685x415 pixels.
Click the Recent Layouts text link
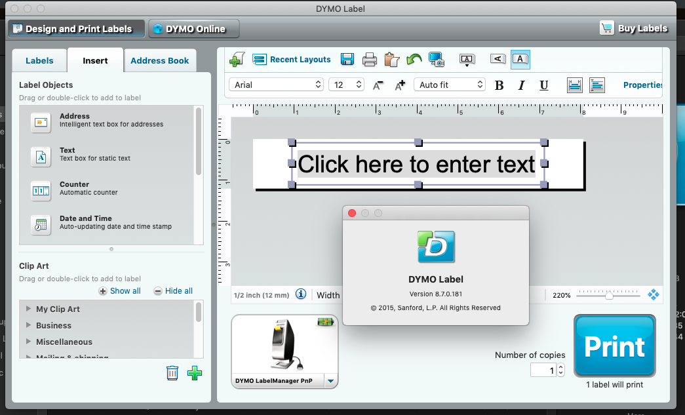(300, 60)
